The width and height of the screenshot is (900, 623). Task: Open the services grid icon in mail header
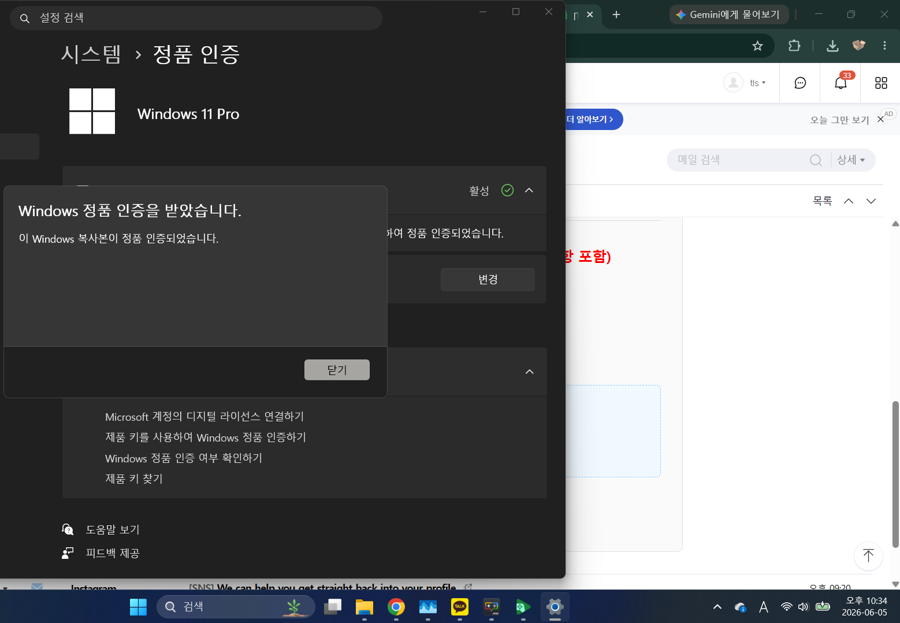[881, 83]
